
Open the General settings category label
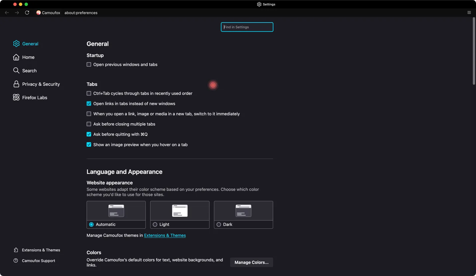pos(30,44)
